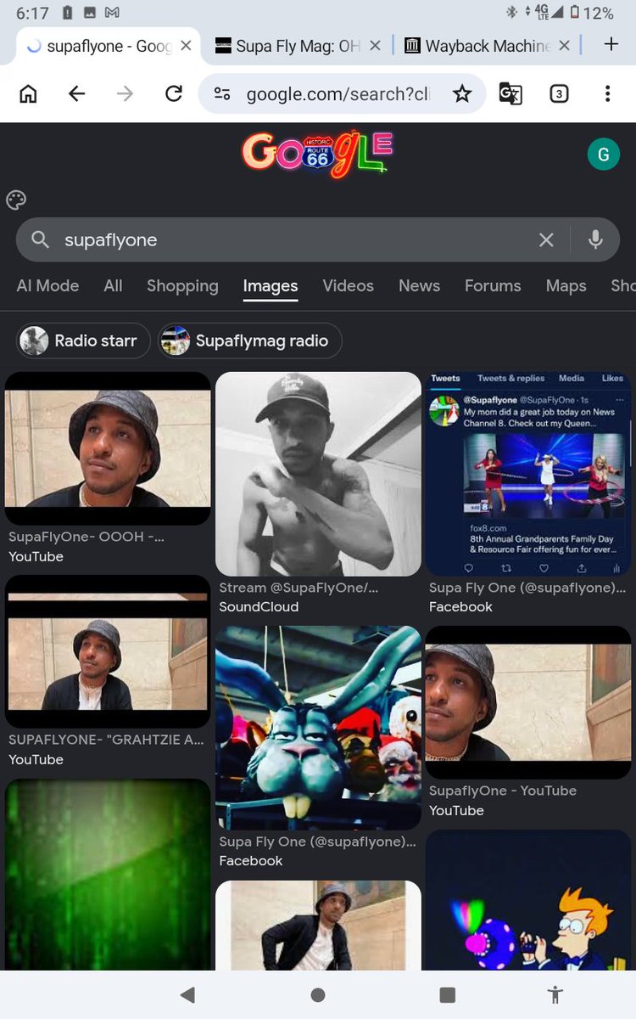
Task: Switch to AI Mode tab
Action: pos(47,286)
